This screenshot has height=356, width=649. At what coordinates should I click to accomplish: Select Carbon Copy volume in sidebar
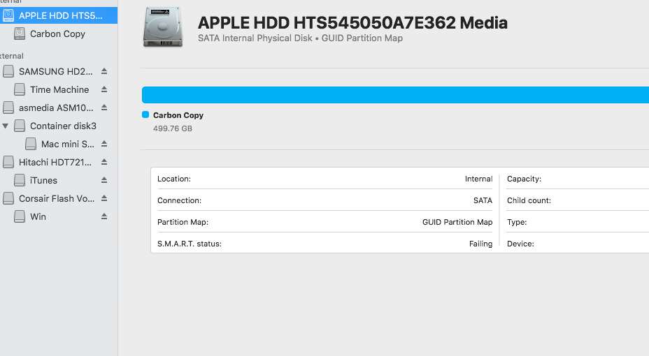coord(57,34)
